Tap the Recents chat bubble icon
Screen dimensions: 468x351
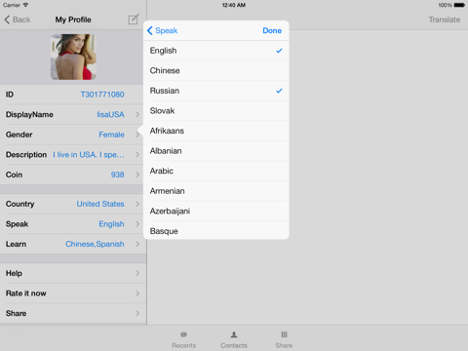183,334
